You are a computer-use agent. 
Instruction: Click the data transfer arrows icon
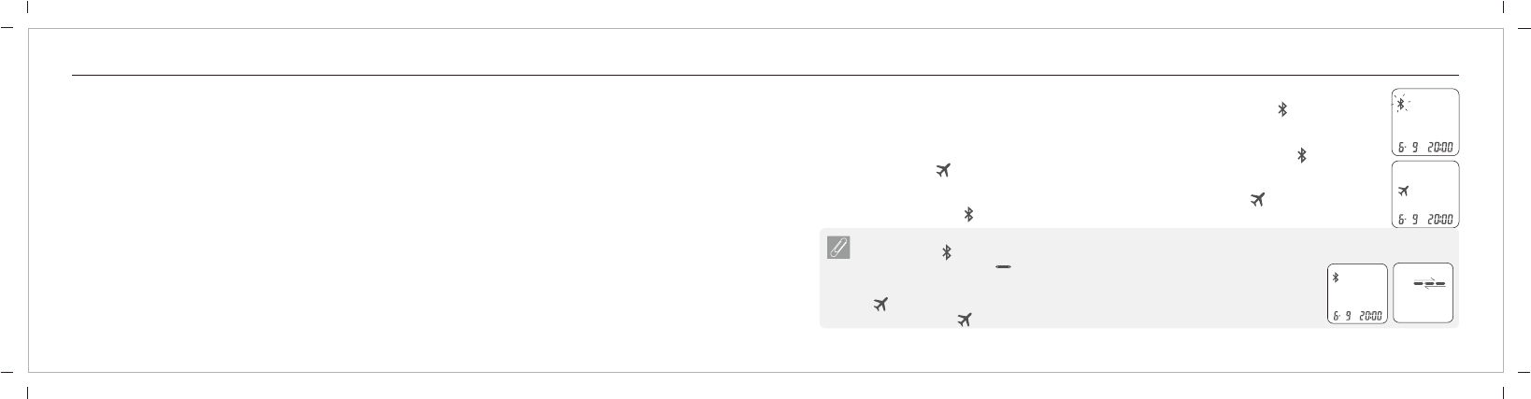point(1429,281)
